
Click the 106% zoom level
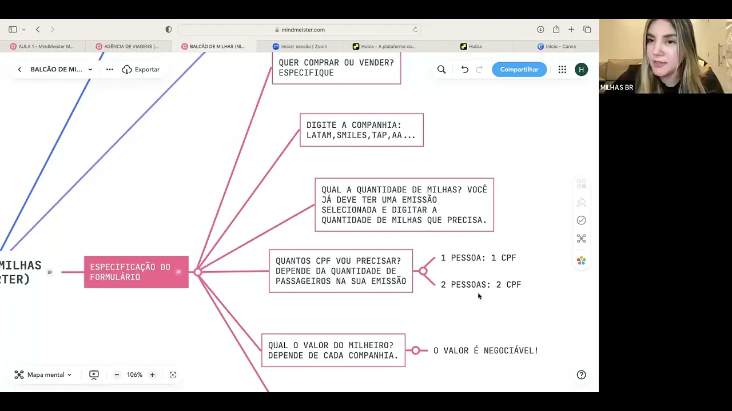134,375
